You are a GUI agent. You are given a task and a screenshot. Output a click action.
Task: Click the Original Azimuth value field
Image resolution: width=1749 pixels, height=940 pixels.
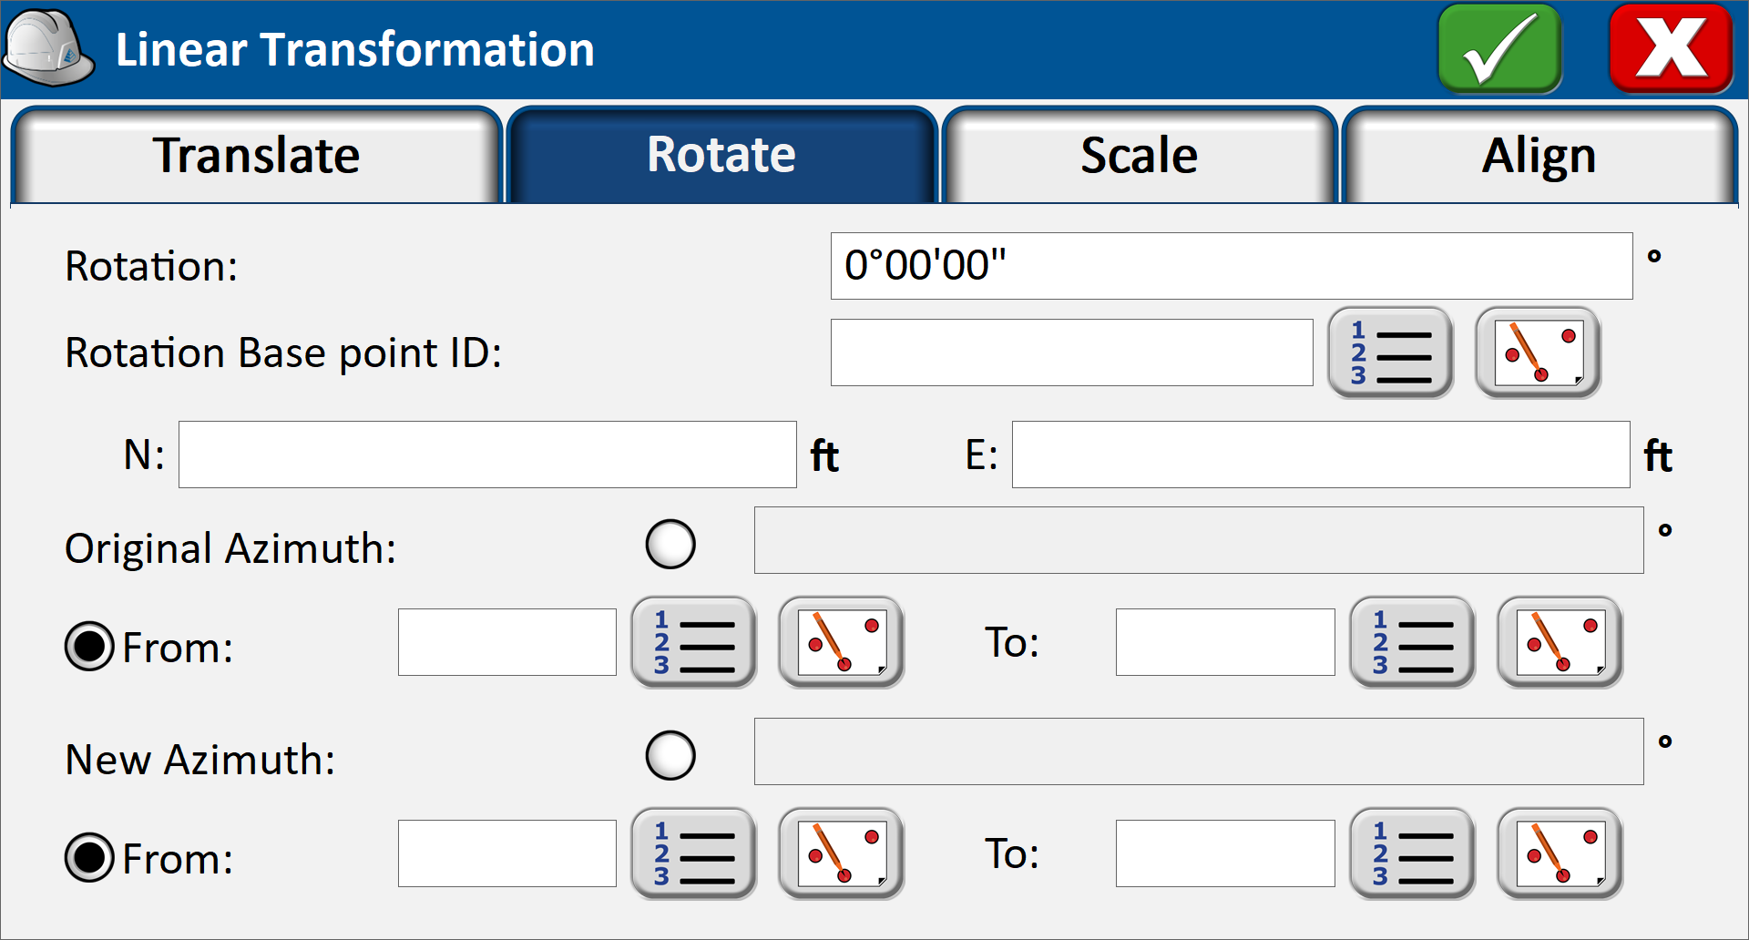click(x=1199, y=540)
